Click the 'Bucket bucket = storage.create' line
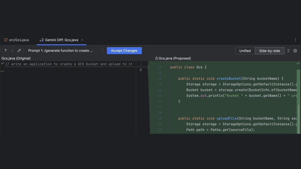 (x=242, y=90)
